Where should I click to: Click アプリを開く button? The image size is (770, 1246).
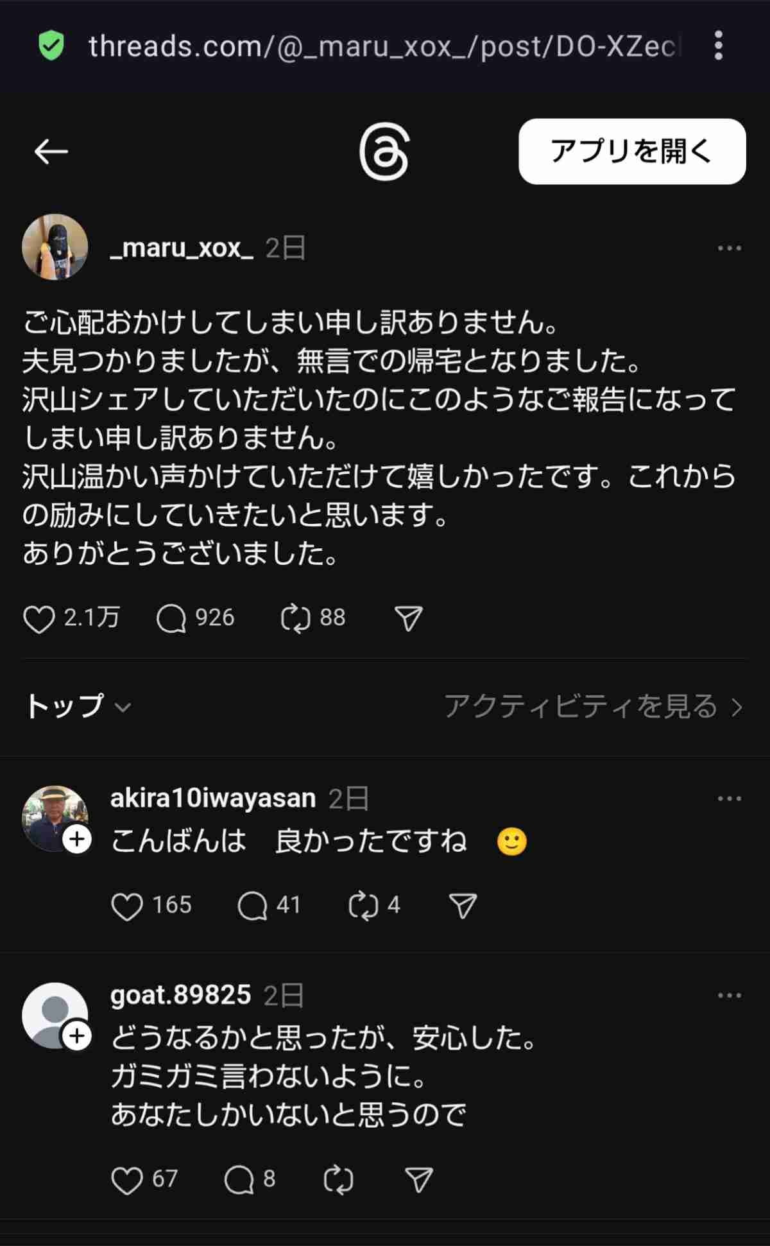click(632, 151)
